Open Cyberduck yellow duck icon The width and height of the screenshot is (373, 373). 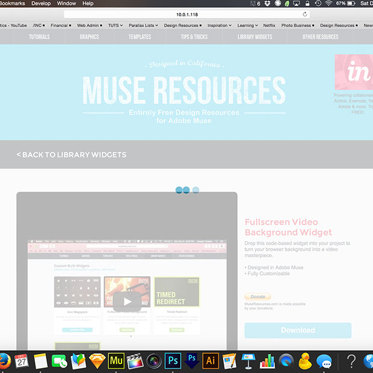pos(305,361)
